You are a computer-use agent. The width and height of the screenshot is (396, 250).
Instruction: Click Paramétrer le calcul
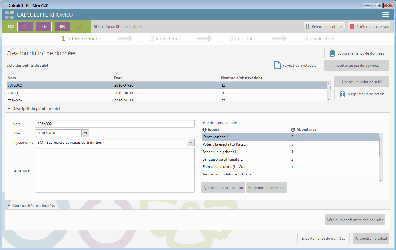(x=371, y=239)
